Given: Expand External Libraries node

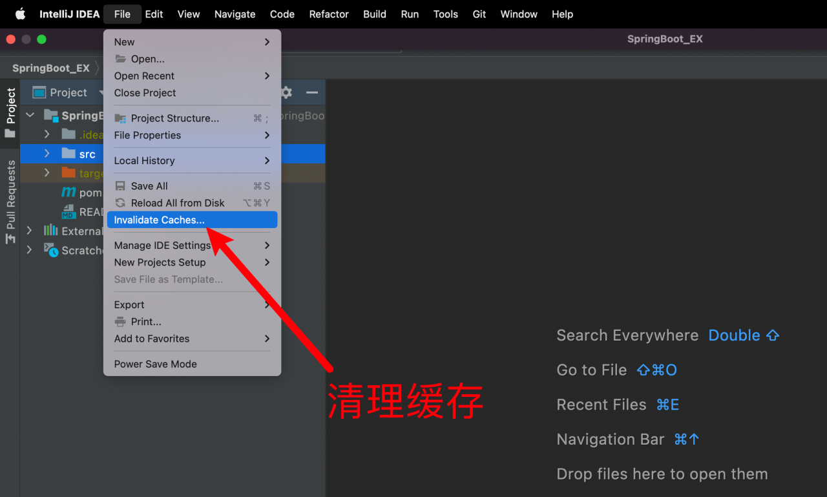Looking at the screenshot, I should coord(30,231).
